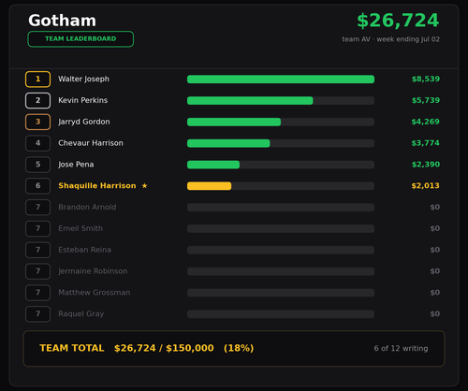Image resolution: width=468 pixels, height=391 pixels.
Task: Select the name Brandon Arnold
Action: [87, 208]
